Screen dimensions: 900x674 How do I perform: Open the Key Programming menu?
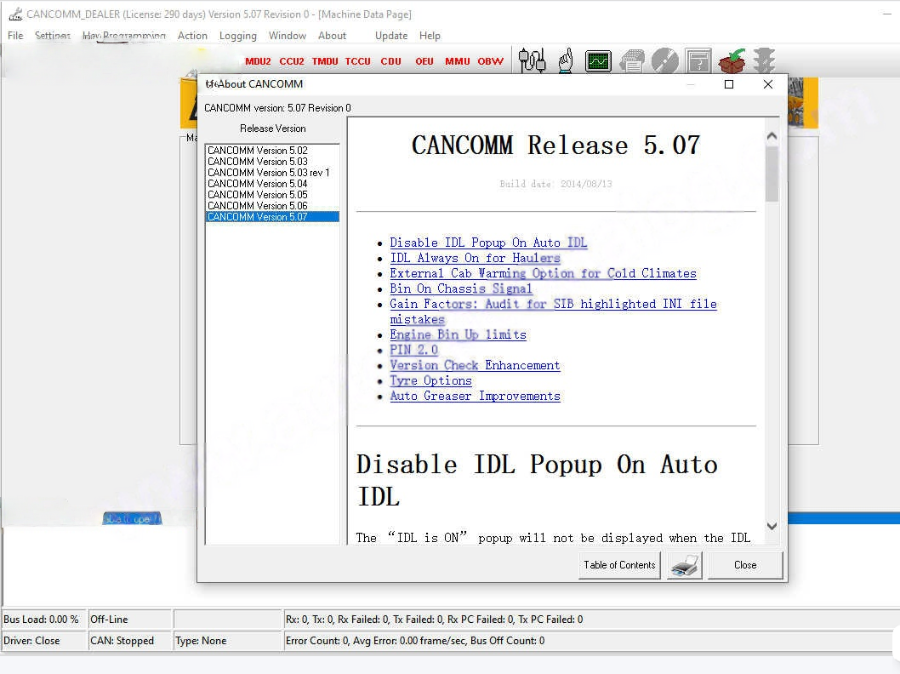[x=124, y=36]
